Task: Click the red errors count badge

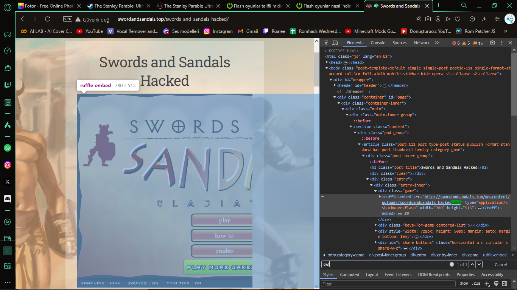Action: coord(456,43)
